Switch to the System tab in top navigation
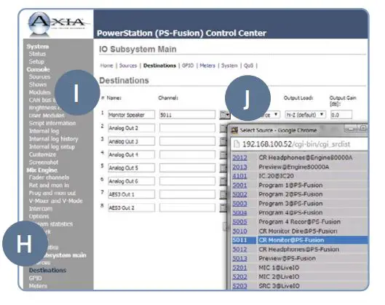 [x=229, y=66]
